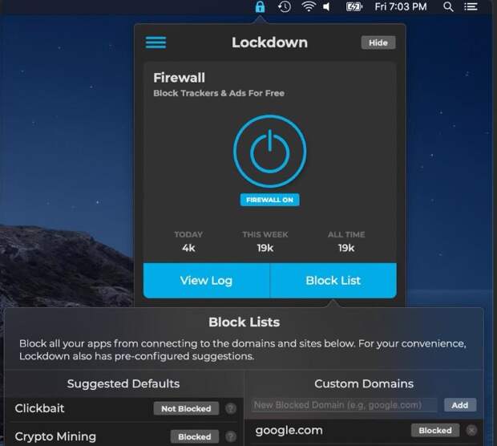The image size is (497, 446).
Task: Toggle Clickbait Not Blocked status
Action: click(186, 409)
